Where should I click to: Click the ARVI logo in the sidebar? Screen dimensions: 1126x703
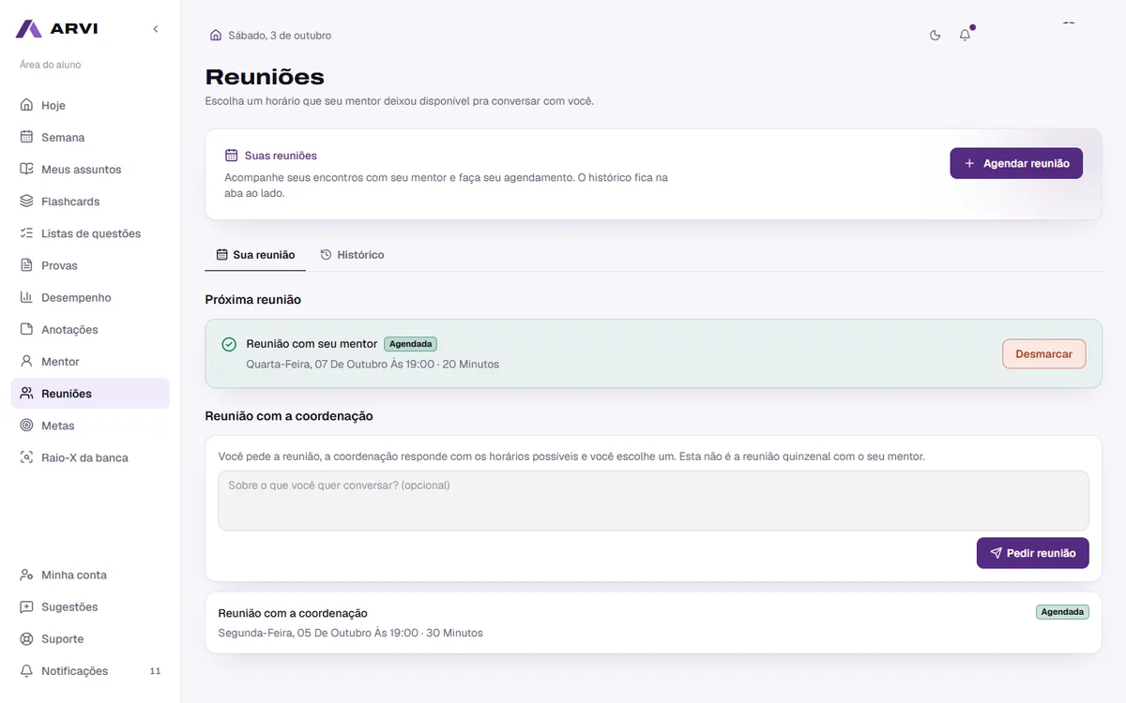click(56, 29)
